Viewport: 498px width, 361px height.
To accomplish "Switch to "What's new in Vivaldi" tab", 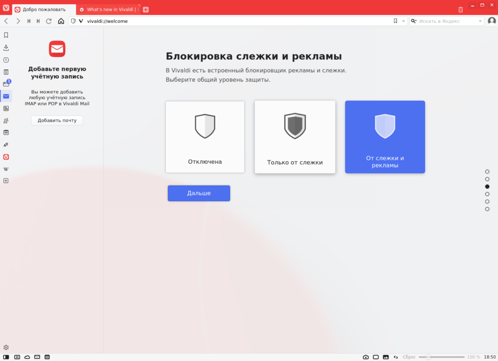I will (109, 10).
